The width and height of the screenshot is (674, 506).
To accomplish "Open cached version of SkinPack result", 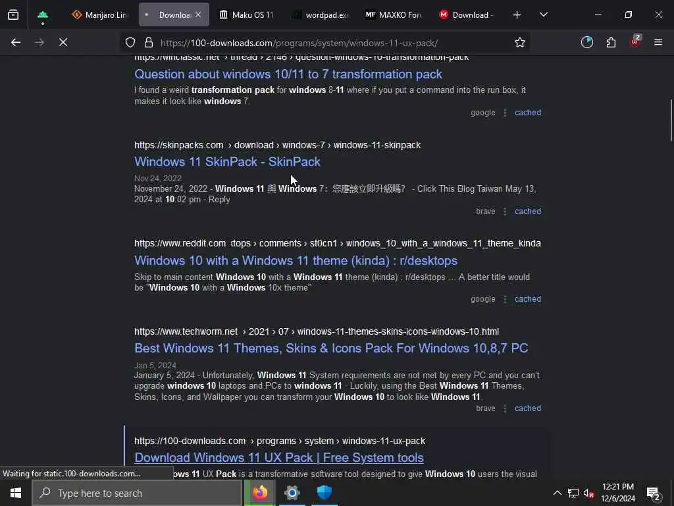I will (527, 211).
